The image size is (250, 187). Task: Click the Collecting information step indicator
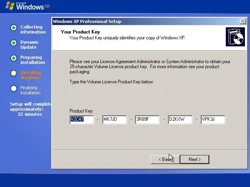point(14,28)
